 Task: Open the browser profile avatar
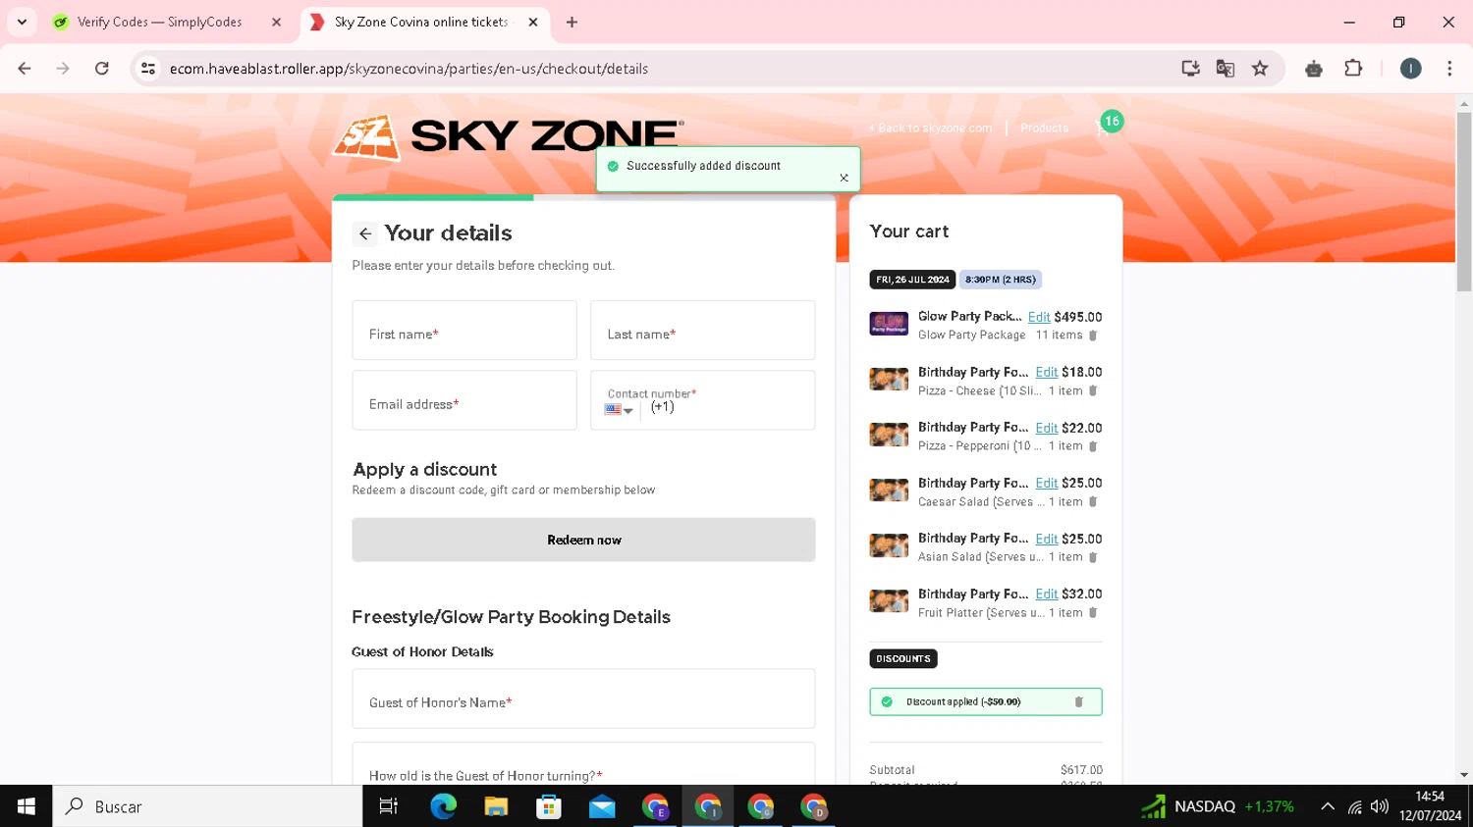[x=1410, y=69]
